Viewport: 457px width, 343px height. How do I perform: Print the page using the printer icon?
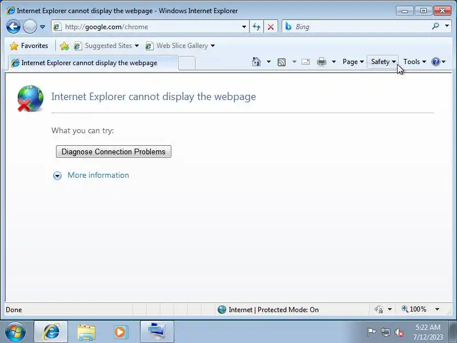click(x=322, y=62)
